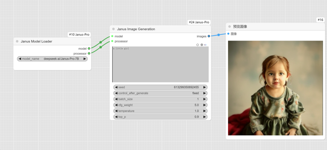Click the #16 badge on the preview node
The width and height of the screenshot is (327, 150).
click(320, 20)
